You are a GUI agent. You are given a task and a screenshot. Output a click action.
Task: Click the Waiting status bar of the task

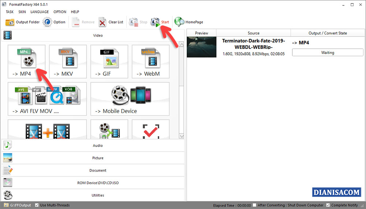(x=328, y=52)
